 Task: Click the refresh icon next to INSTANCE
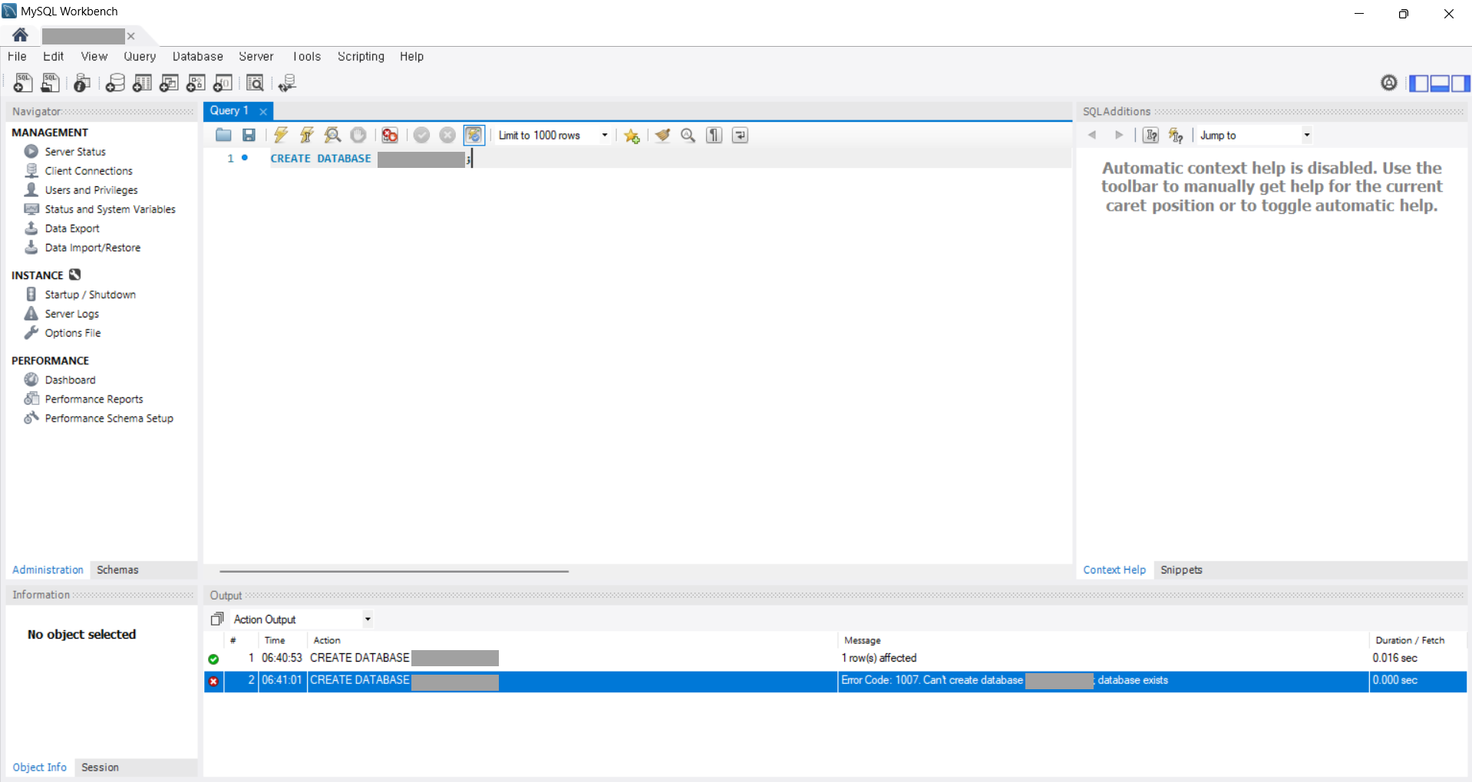[x=75, y=274]
